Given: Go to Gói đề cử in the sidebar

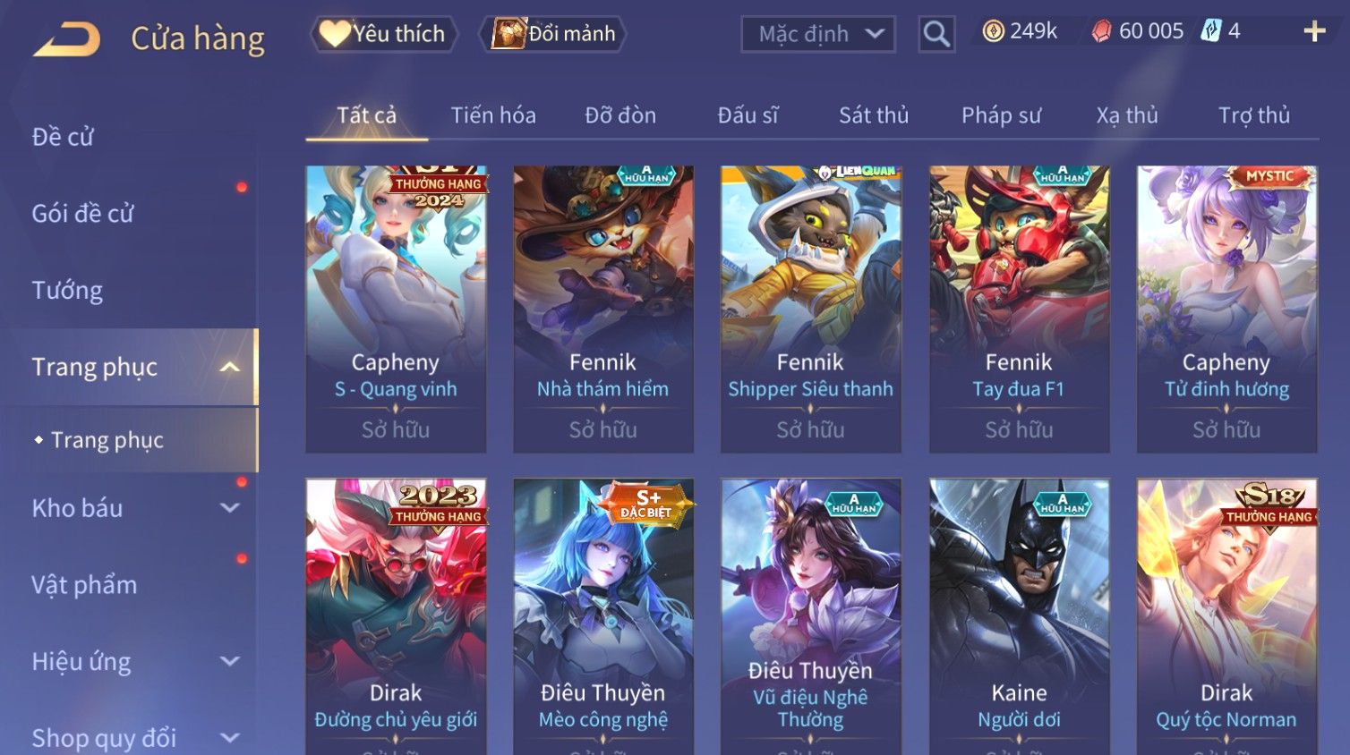Looking at the screenshot, I should click(82, 214).
